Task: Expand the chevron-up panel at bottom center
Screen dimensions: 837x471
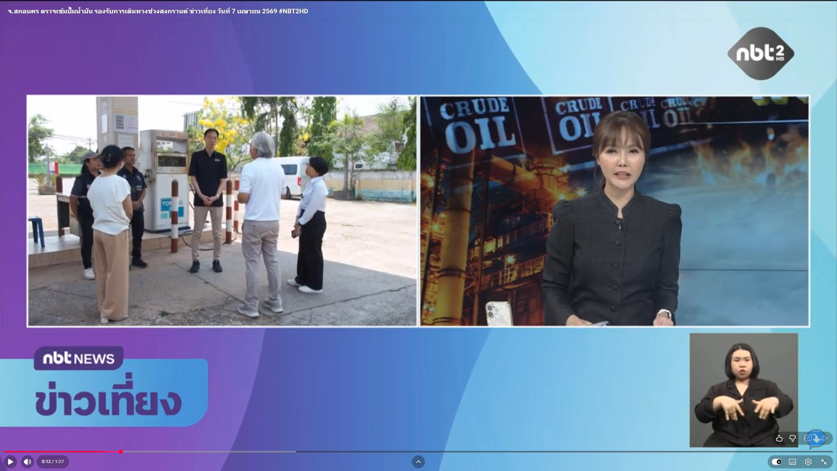Action: (x=418, y=462)
